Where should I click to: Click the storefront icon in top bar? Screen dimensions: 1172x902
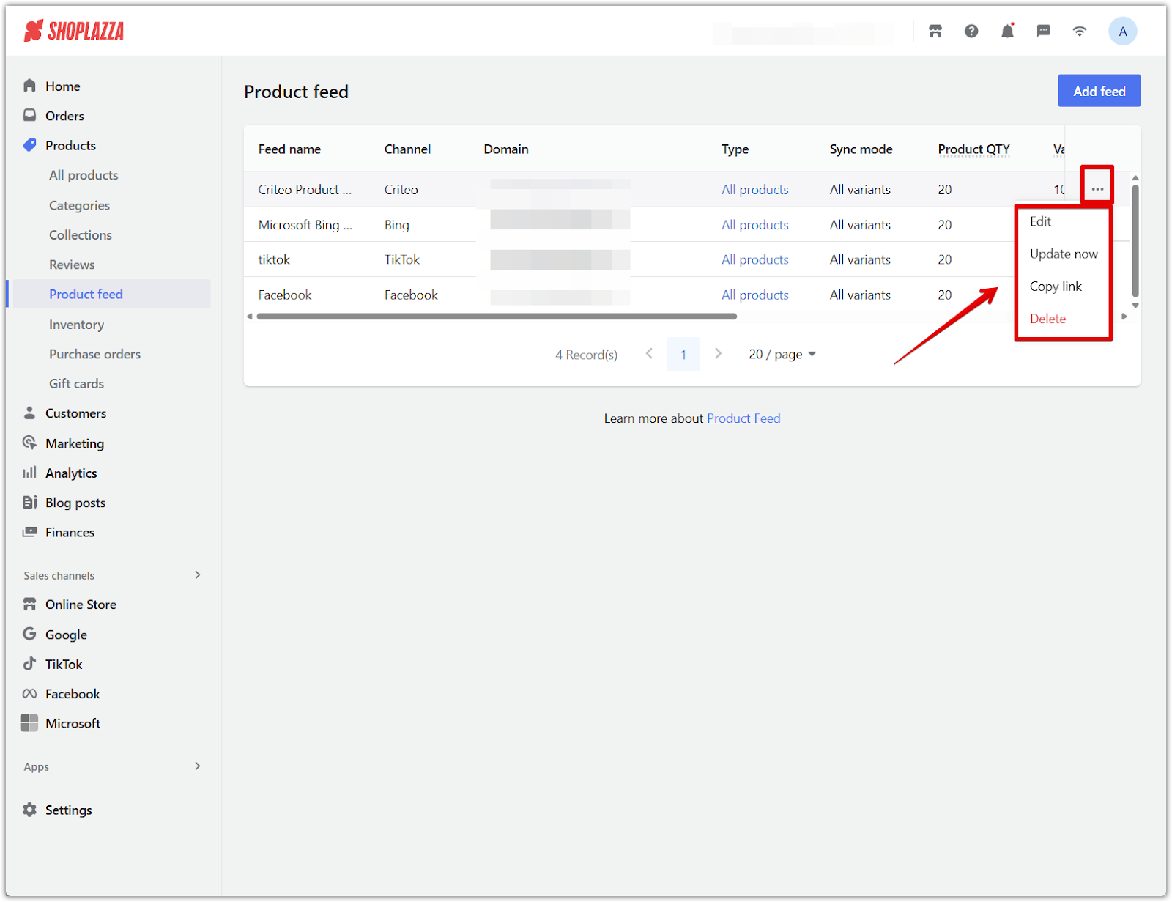tap(935, 31)
